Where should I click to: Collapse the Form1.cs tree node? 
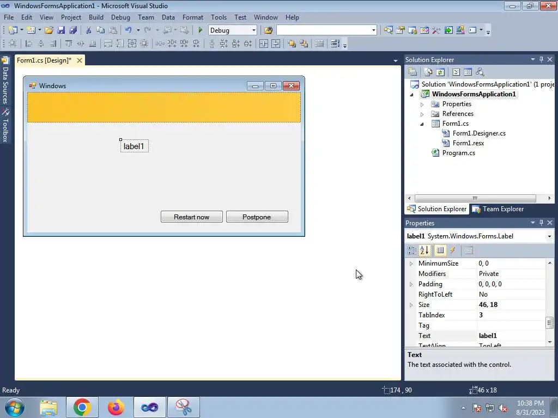click(422, 124)
